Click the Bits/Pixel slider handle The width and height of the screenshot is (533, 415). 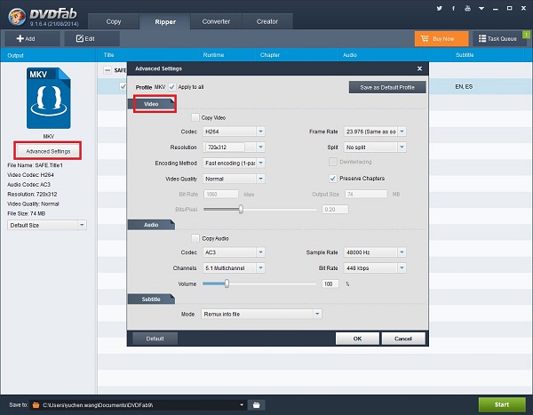point(241,209)
